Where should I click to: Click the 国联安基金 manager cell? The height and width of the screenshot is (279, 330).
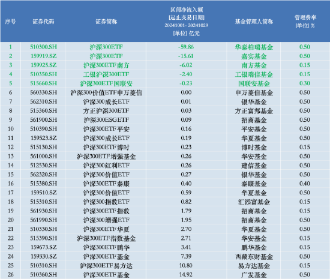(254, 83)
